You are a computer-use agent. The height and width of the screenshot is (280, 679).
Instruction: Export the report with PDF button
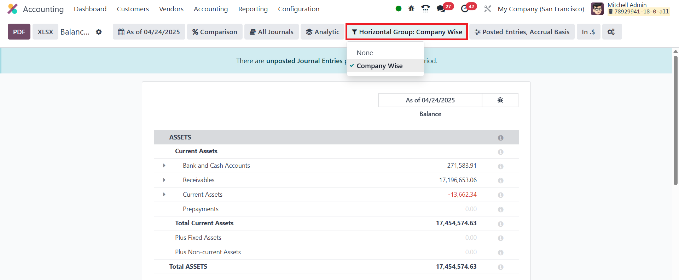pos(19,32)
